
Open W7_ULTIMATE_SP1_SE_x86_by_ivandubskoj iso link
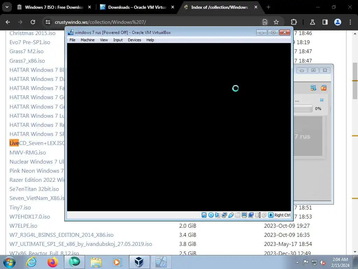81,244
